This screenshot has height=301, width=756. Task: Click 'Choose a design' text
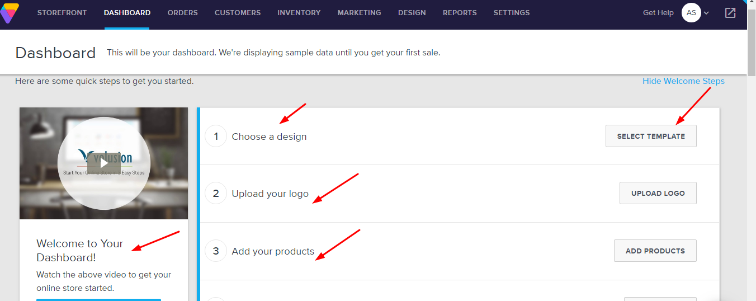[269, 137]
